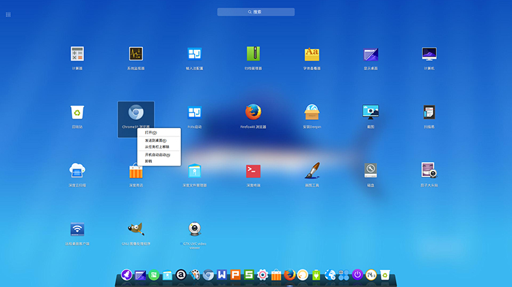Open the Deepin File Manager (深度文件管理器) icon
Image resolution: width=512 pixels, height=287 pixels.
(194, 170)
